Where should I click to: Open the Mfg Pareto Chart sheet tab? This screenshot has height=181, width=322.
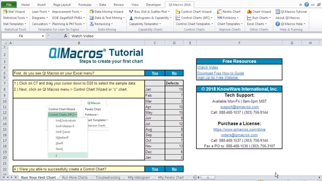(x=171, y=177)
